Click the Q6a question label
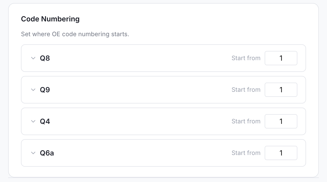This screenshot has height=182, width=327. pos(47,153)
